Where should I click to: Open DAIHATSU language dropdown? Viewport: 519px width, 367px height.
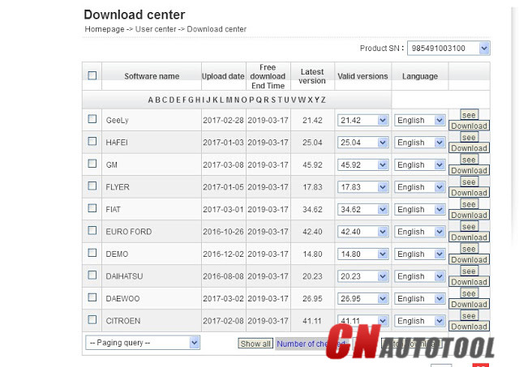tap(420, 276)
